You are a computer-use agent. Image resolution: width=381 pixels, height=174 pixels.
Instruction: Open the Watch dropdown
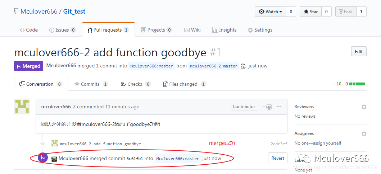[x=270, y=12]
